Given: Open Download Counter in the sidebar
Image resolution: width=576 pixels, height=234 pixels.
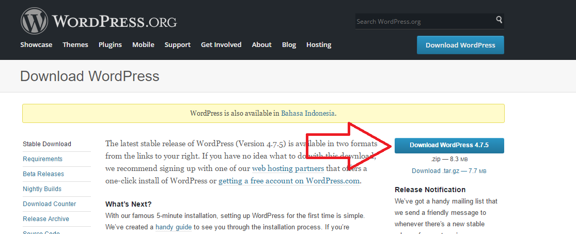Looking at the screenshot, I should pyautogui.click(x=49, y=204).
